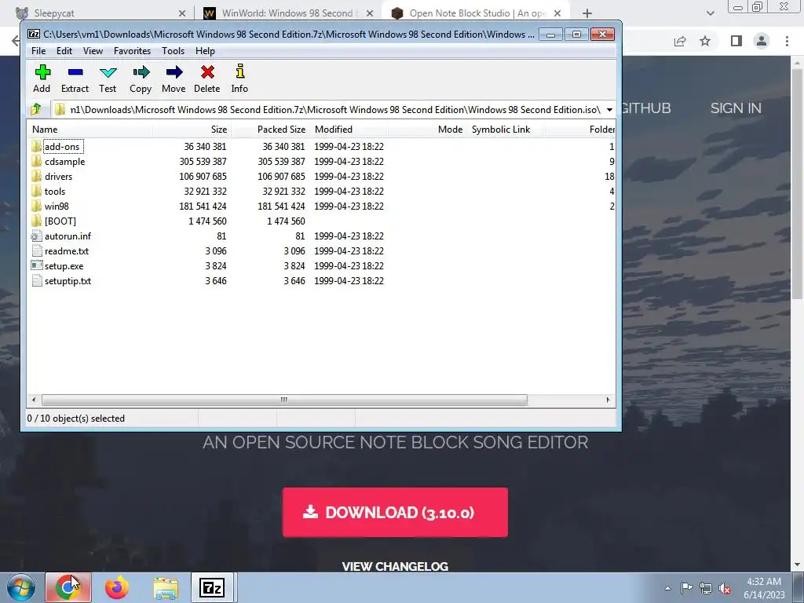This screenshot has width=804, height=603.
Task: Click the horizontal scrollbar left arrow
Action: [34, 400]
